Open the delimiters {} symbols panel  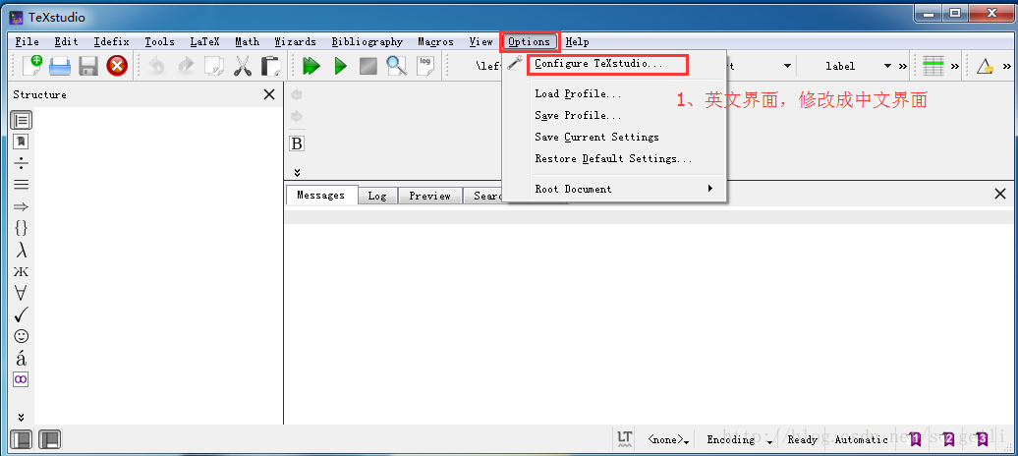point(22,228)
